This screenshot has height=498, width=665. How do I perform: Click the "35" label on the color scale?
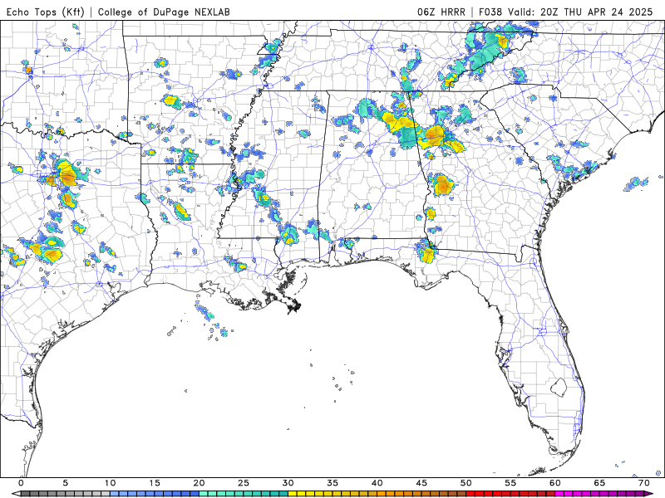[x=332, y=483]
